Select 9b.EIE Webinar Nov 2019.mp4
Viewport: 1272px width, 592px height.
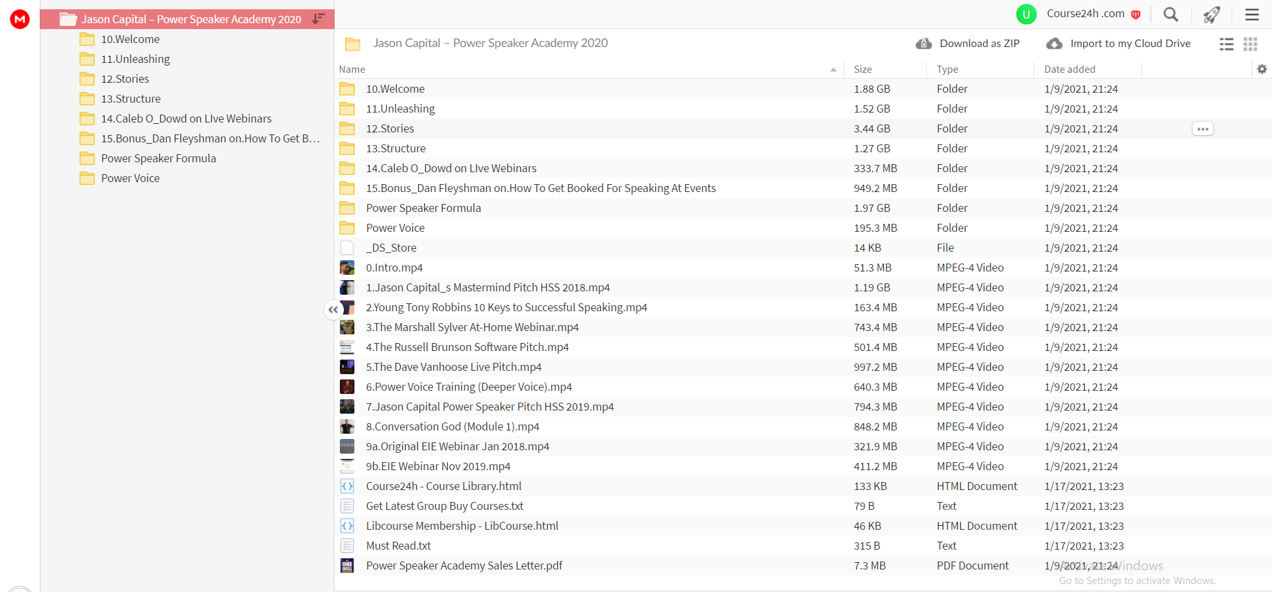pyautogui.click(x=803, y=466)
